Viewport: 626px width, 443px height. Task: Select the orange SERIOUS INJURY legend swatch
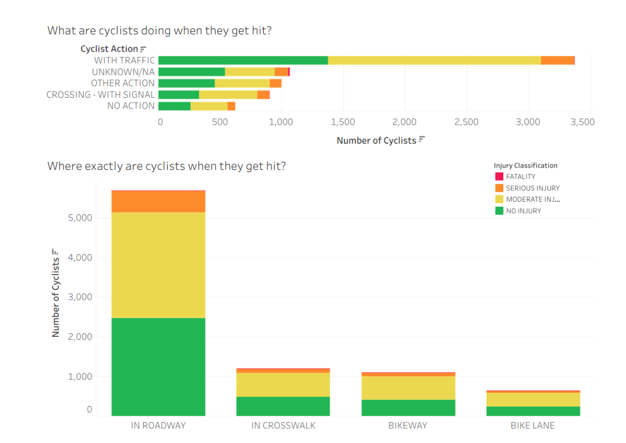[499, 188]
